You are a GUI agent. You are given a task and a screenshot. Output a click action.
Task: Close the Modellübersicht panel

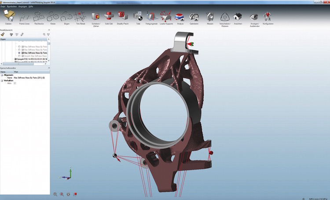click(x=48, y=30)
